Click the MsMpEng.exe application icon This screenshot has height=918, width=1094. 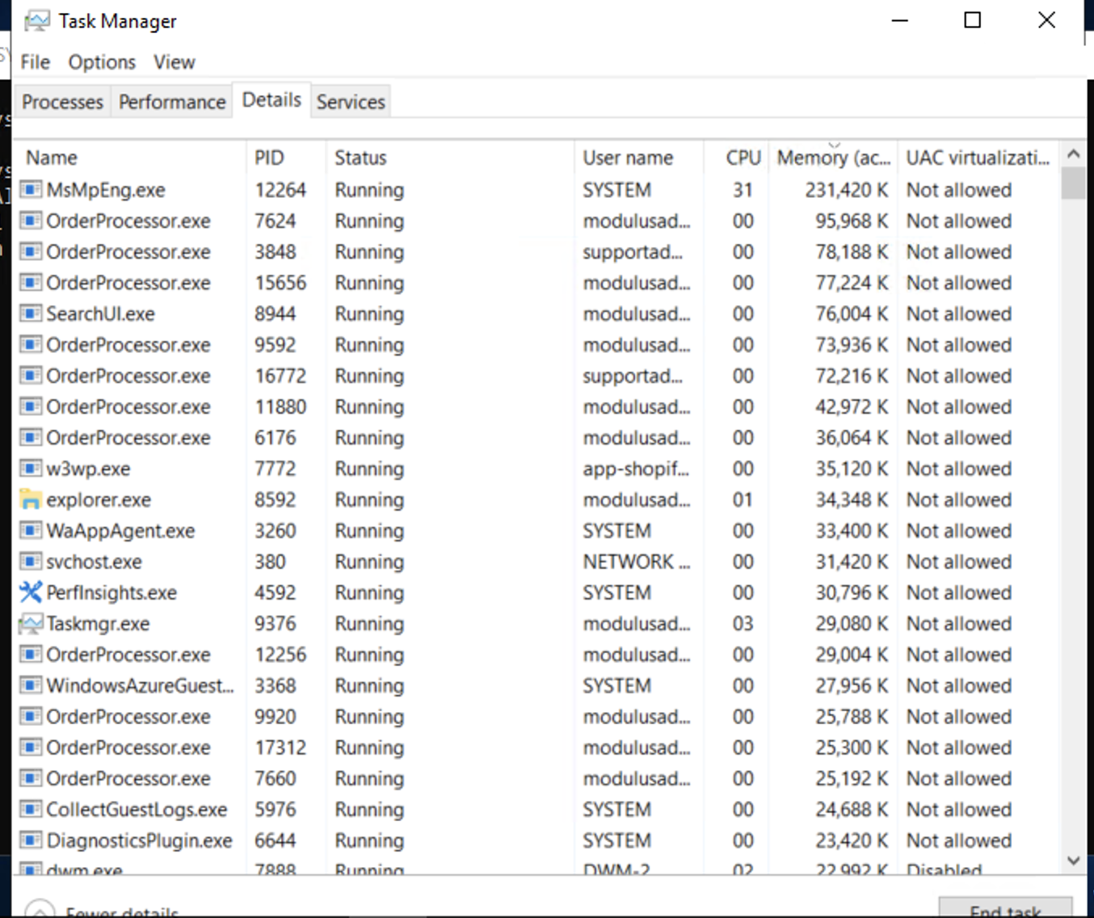coord(29,189)
